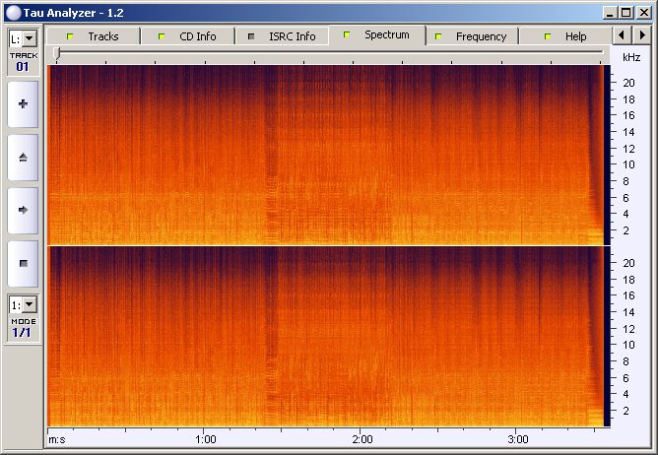Viewport: 658px width, 455px height.
Task: Click the right-arrow play button
Action: point(23,211)
